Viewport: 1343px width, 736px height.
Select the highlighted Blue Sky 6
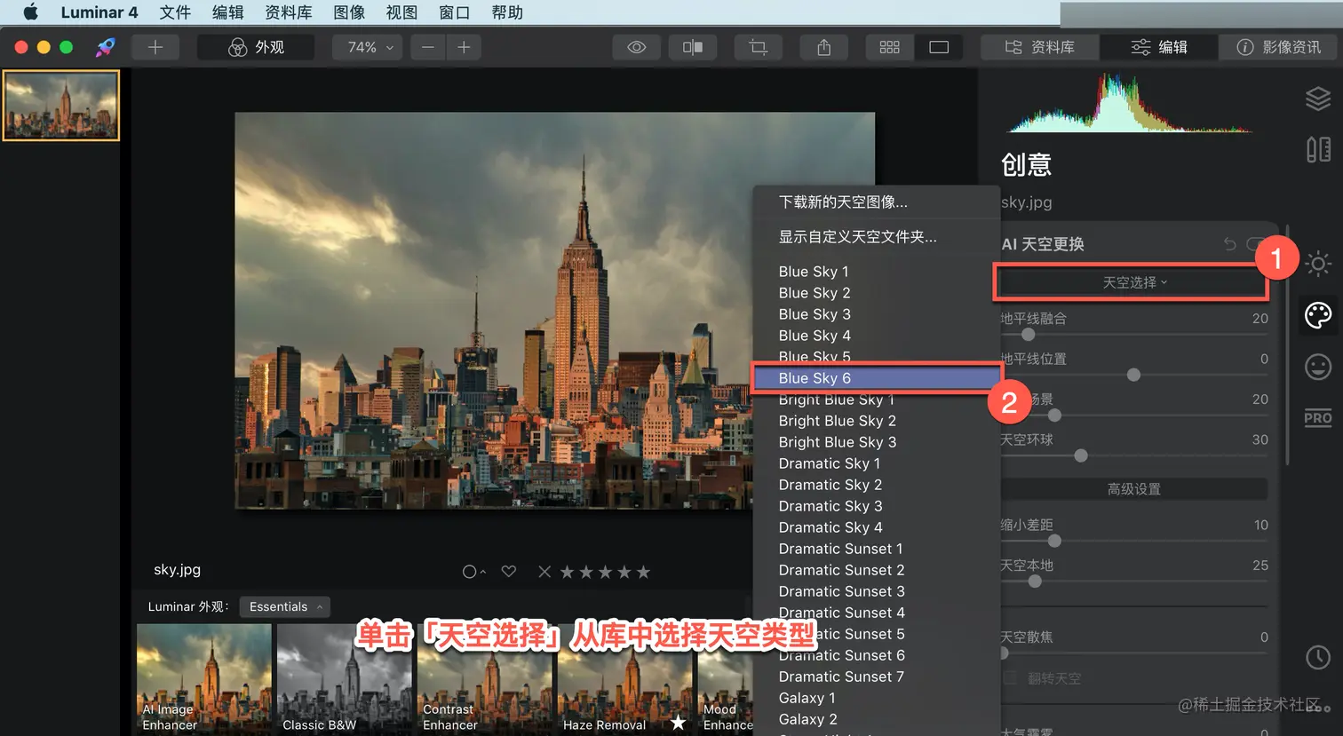(877, 378)
